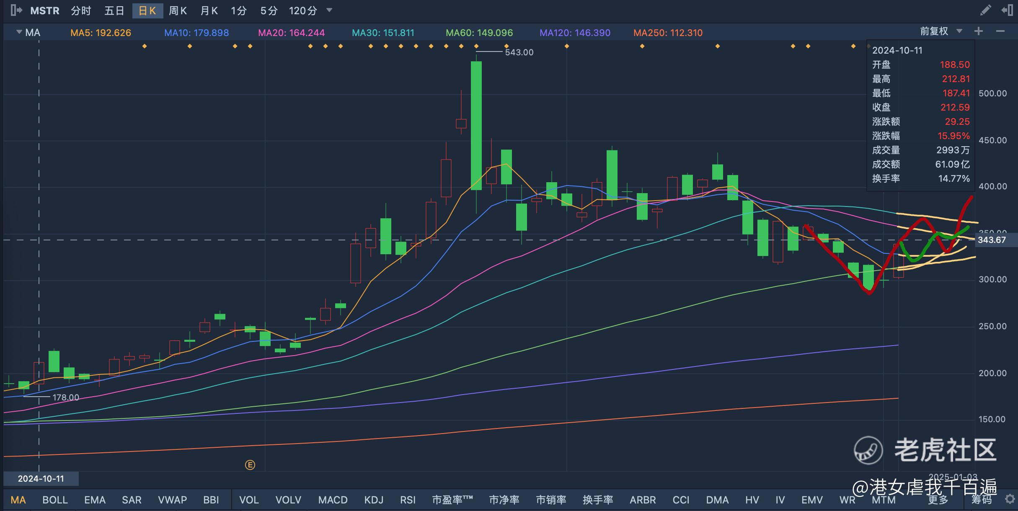The height and width of the screenshot is (511, 1018).
Task: Click the MA5: 192.626 legend value
Action: [101, 33]
